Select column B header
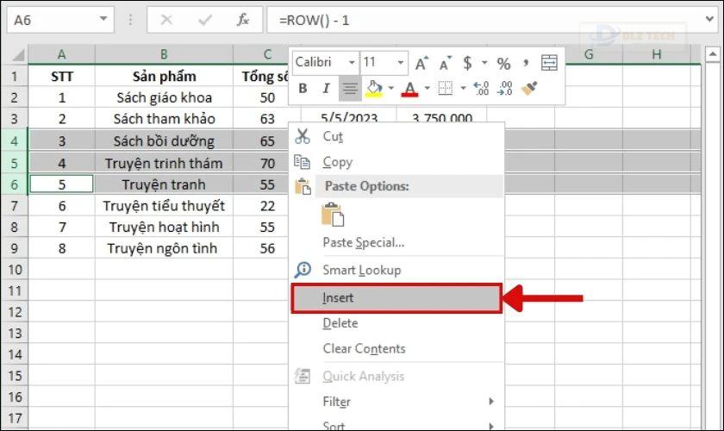 pyautogui.click(x=164, y=54)
